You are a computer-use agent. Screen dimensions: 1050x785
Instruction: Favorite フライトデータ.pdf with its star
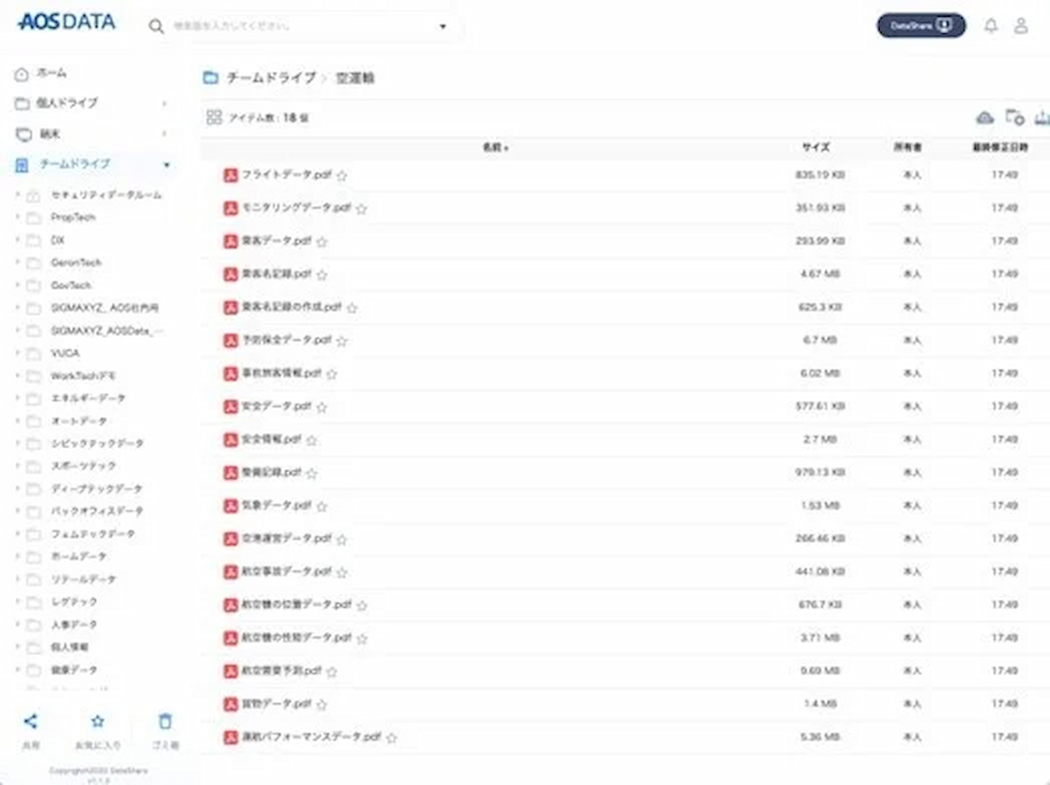click(x=342, y=175)
